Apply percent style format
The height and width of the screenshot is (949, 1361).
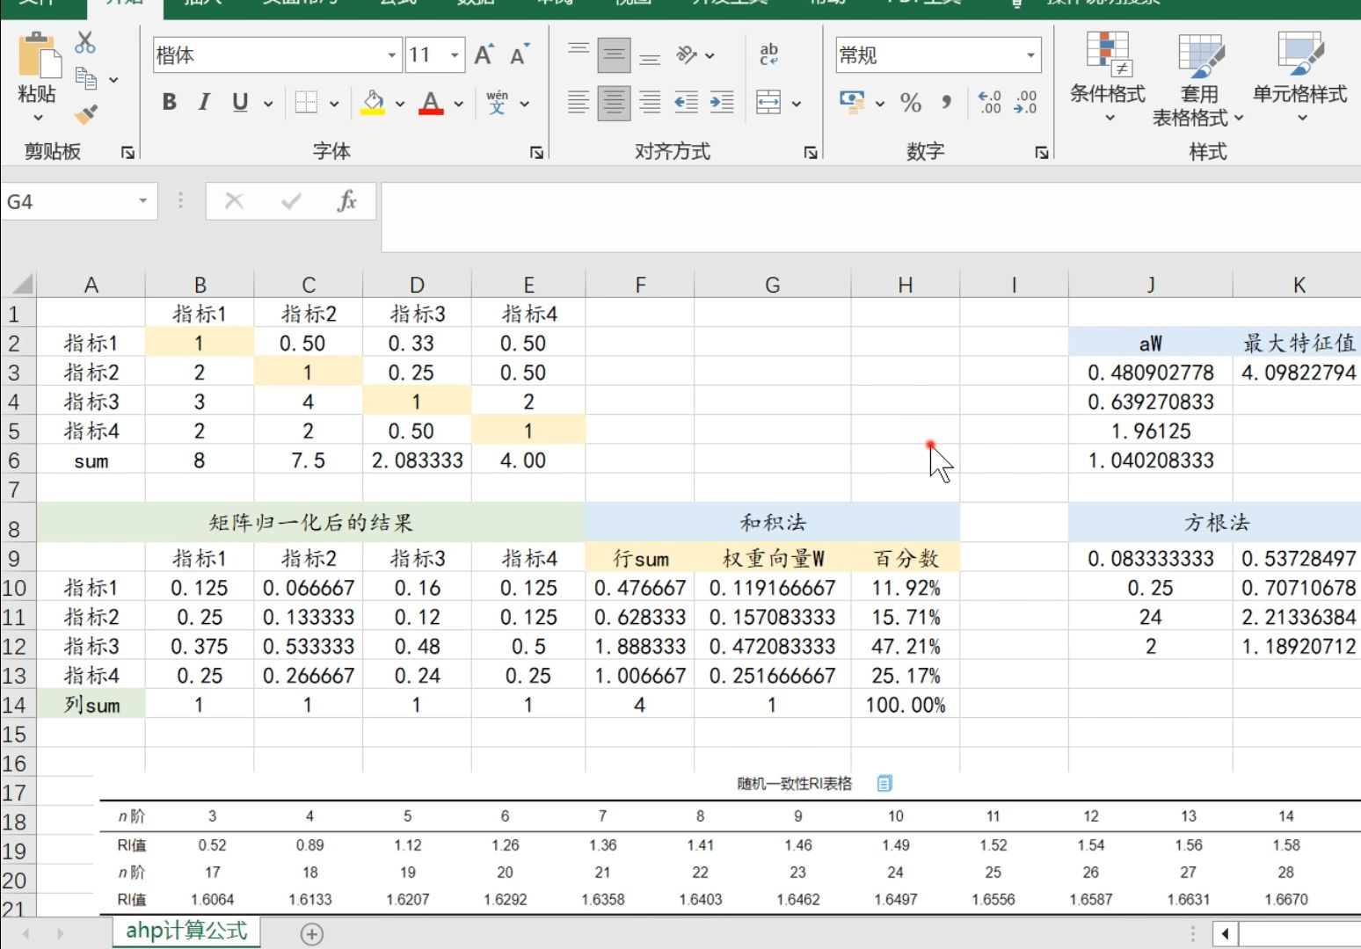[x=911, y=103]
